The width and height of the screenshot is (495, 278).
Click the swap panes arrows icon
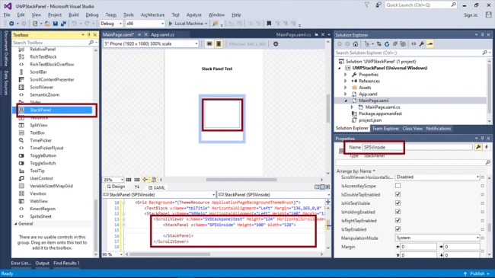137,187
